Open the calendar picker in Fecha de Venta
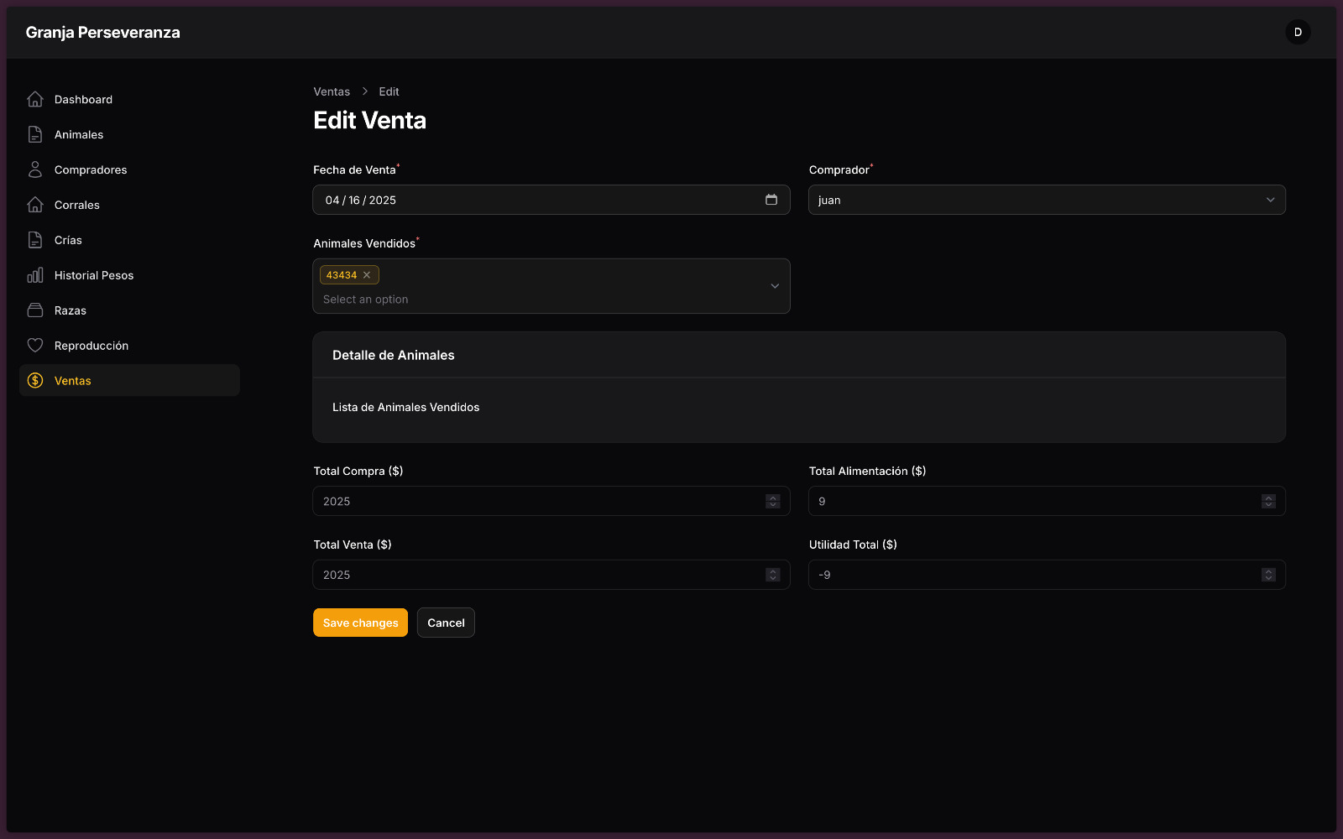This screenshot has width=1343, height=839. (x=771, y=200)
